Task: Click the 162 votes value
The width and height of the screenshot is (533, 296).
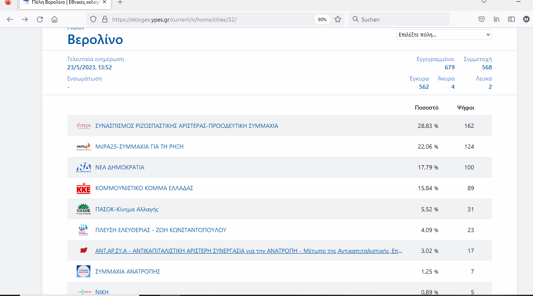Action: [x=469, y=126]
